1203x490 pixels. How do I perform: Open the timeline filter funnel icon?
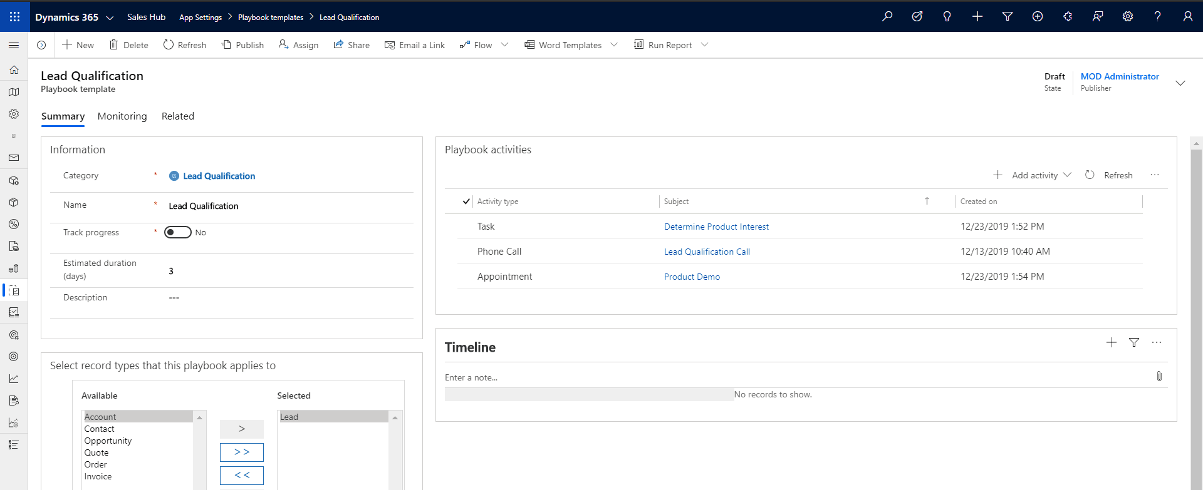coord(1134,342)
